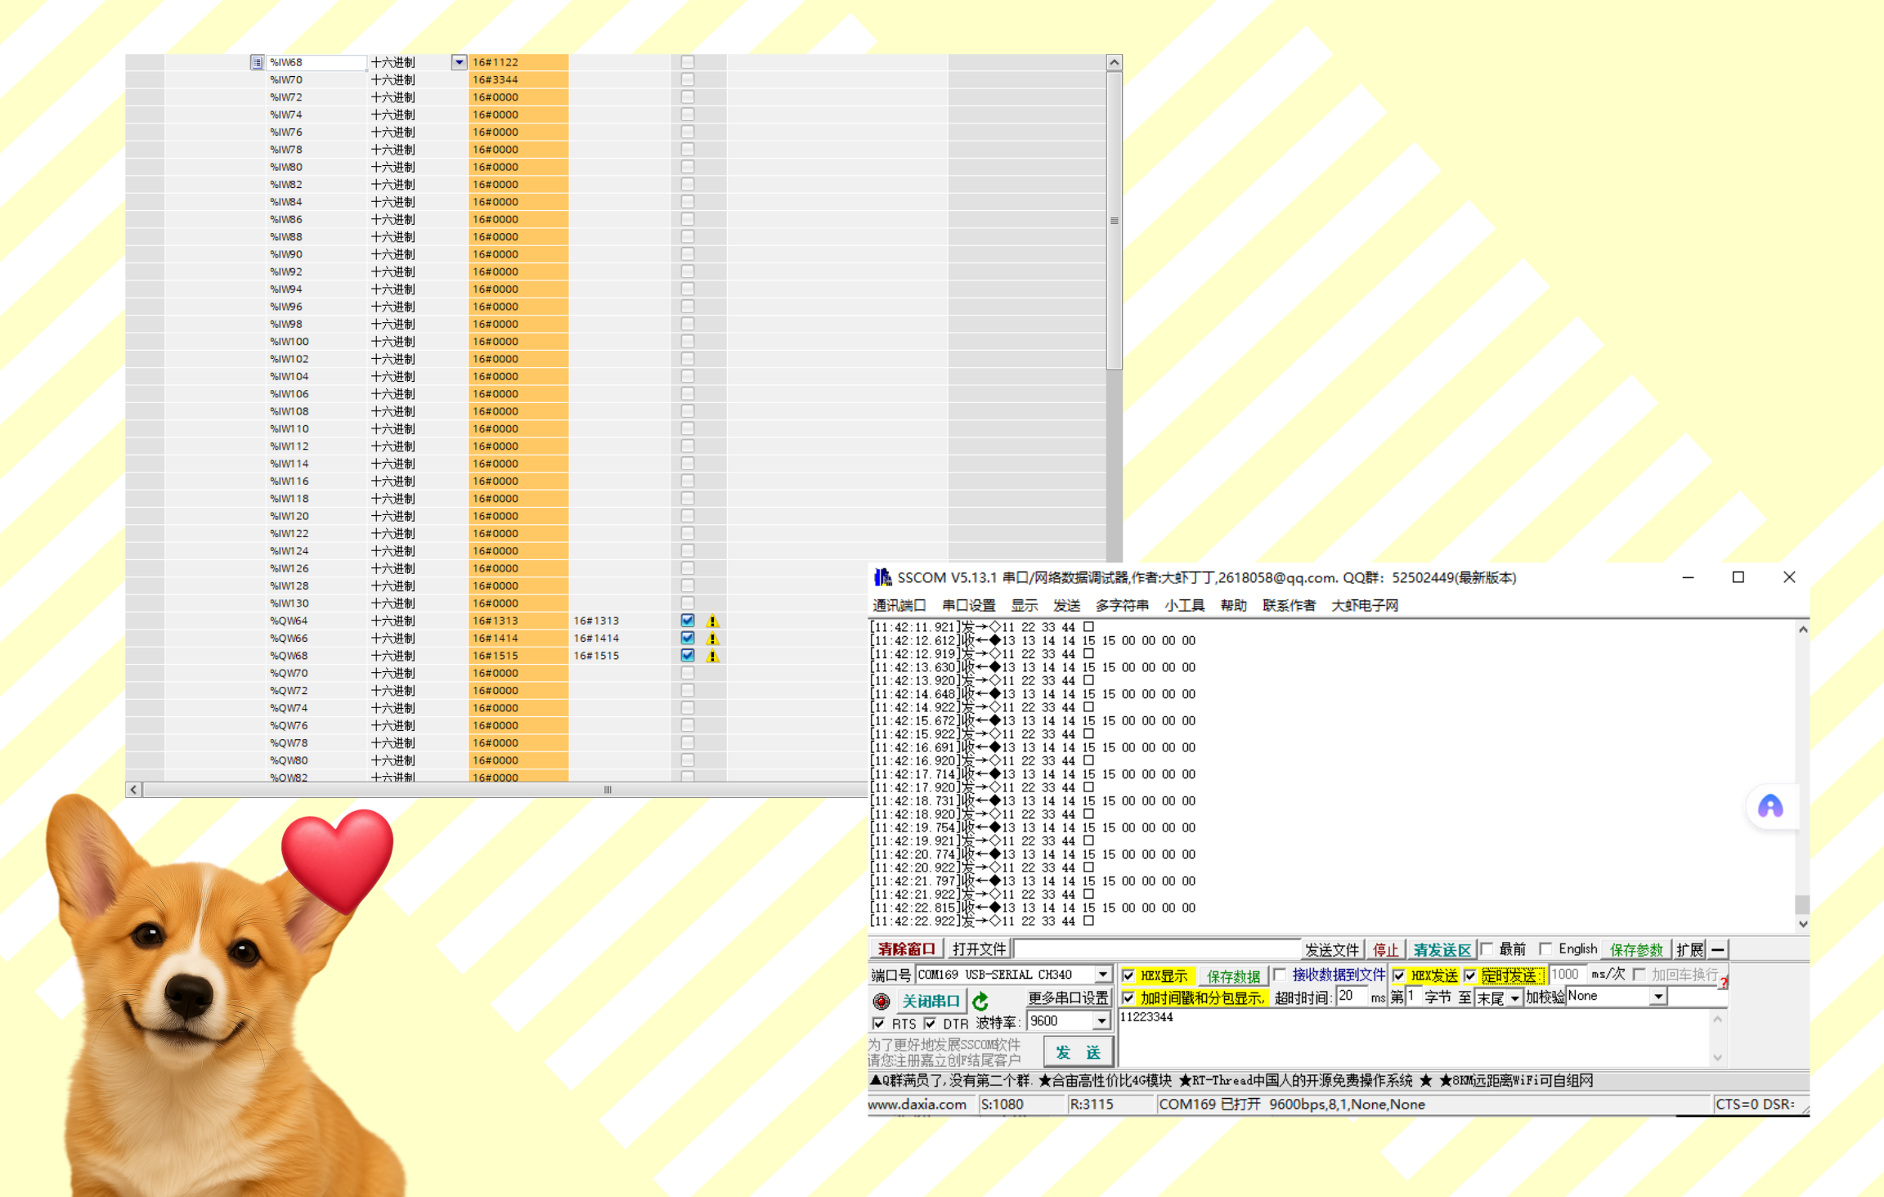1884x1197 pixels.
Task: Toggle the English language checkbox
Action: (x=1545, y=948)
